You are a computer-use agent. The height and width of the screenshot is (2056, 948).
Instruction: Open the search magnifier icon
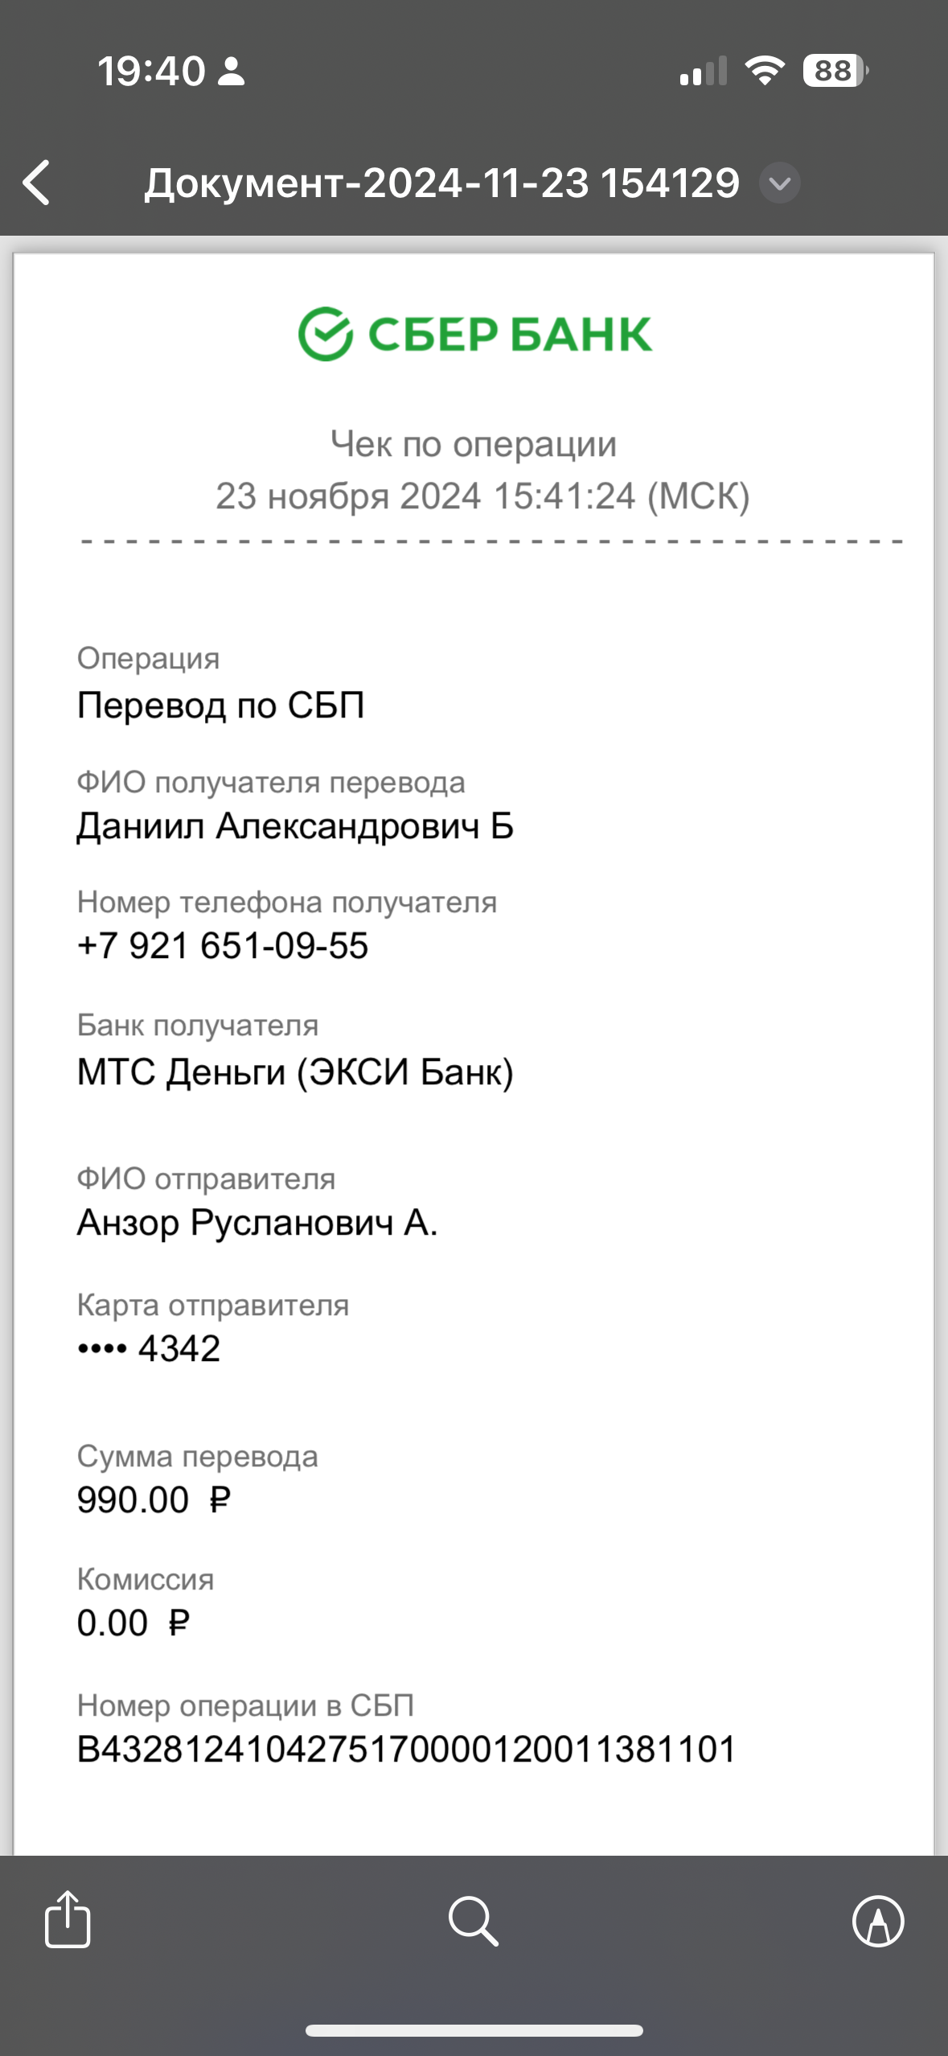pos(474,1921)
